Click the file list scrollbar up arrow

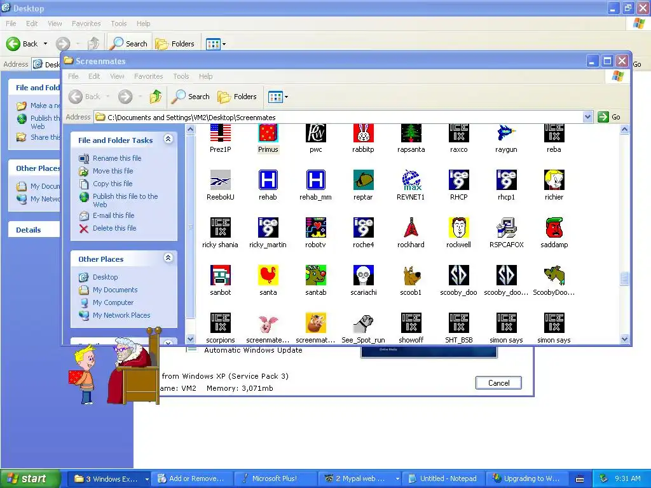pyautogui.click(x=624, y=130)
